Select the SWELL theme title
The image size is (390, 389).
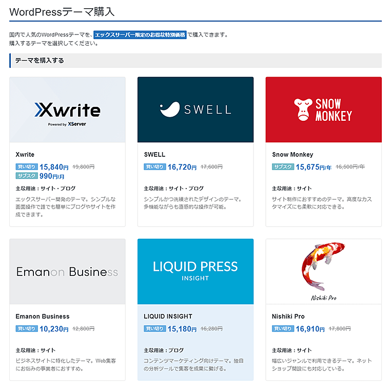point(154,154)
